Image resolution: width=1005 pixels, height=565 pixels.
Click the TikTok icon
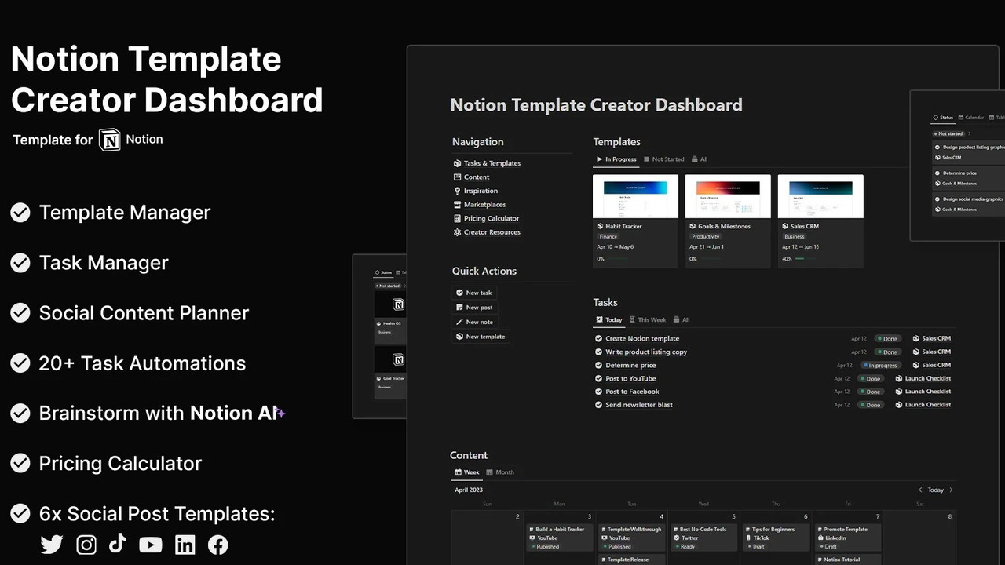point(118,543)
